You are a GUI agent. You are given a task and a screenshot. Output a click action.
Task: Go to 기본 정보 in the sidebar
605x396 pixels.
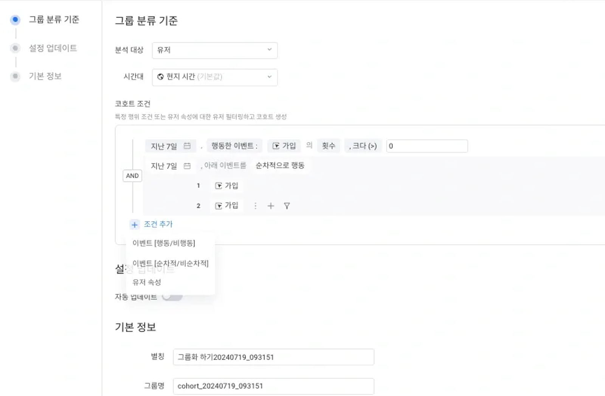pos(45,76)
